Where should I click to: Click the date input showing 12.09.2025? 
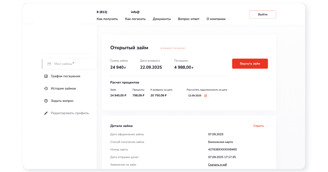195,95
